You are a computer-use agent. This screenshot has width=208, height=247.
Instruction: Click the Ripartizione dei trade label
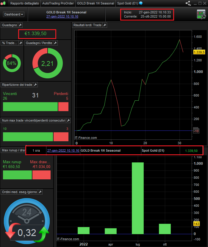[x=17, y=85]
